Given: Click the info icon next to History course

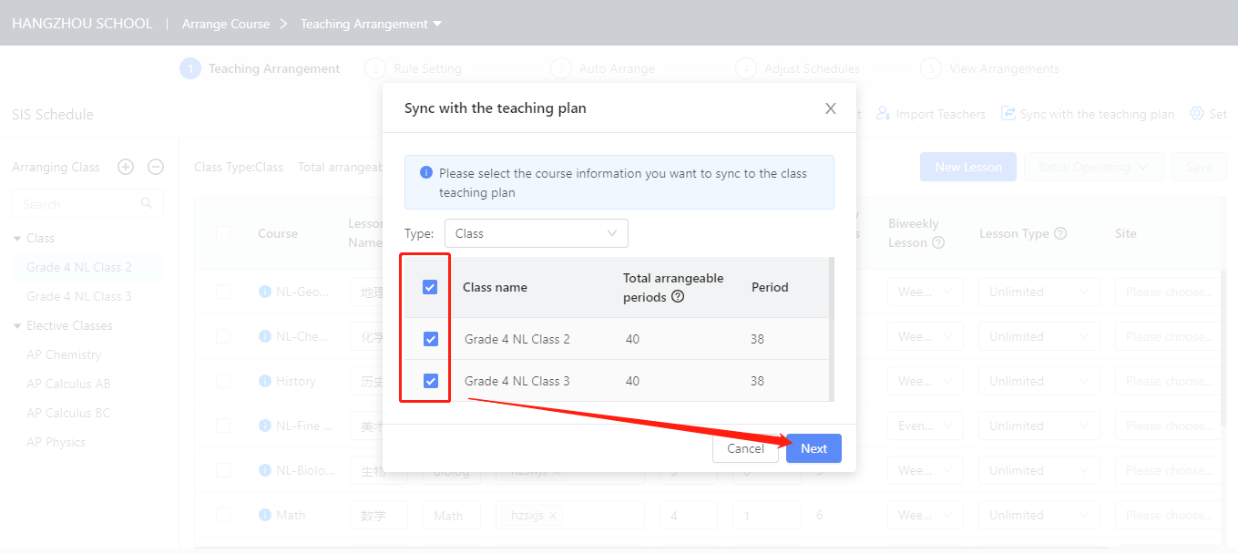Looking at the screenshot, I should point(265,381).
